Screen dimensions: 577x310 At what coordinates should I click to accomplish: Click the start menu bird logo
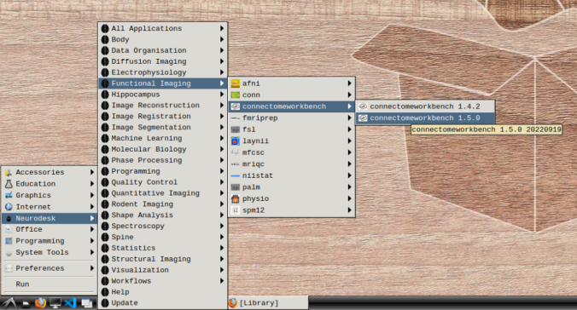[9, 303]
